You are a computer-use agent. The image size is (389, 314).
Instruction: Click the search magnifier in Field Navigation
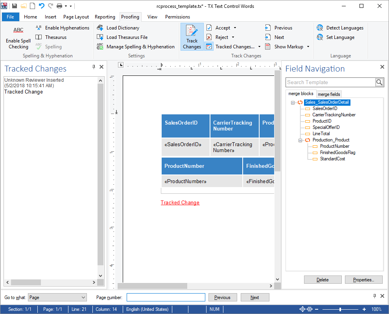click(379, 82)
